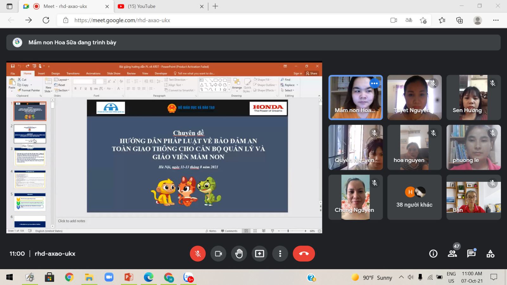This screenshot has height=285, width=507.
Task: Open the meeting details info icon
Action: (x=433, y=254)
